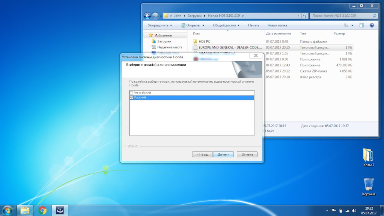Image resolution: width=384 pixels, height=216 pixels.
Task: Uncheck the Русский language checkbox
Action: pos(131,98)
